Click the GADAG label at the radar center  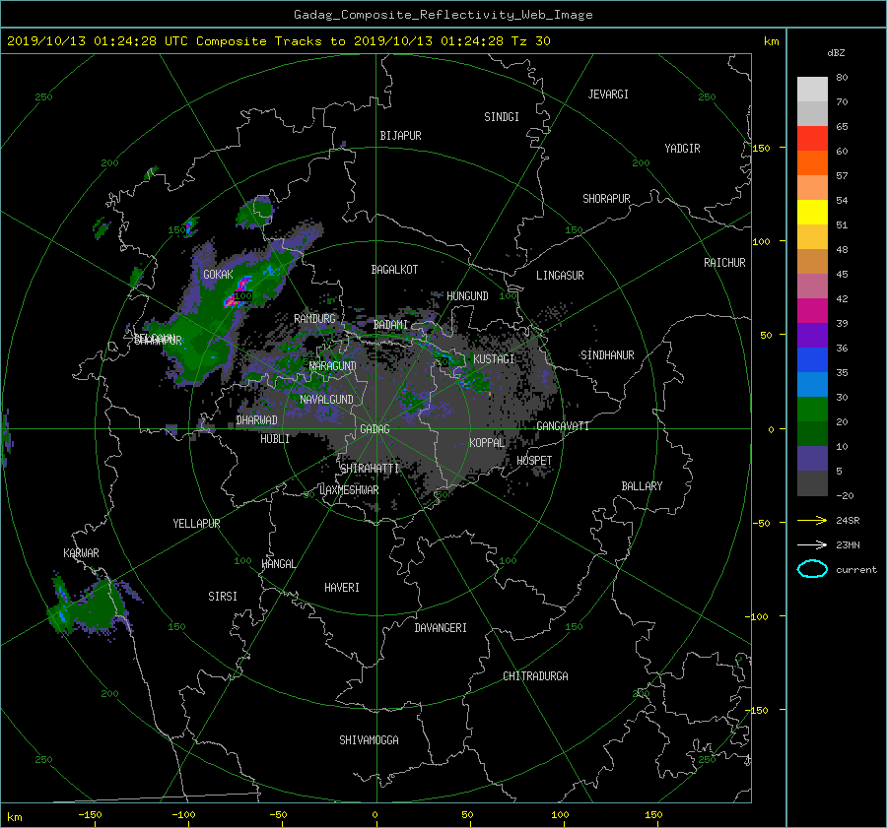pos(375,429)
